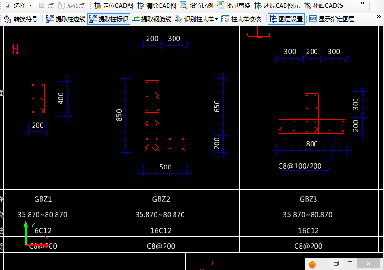Click the orange ball tray icon

click(x=312, y=265)
